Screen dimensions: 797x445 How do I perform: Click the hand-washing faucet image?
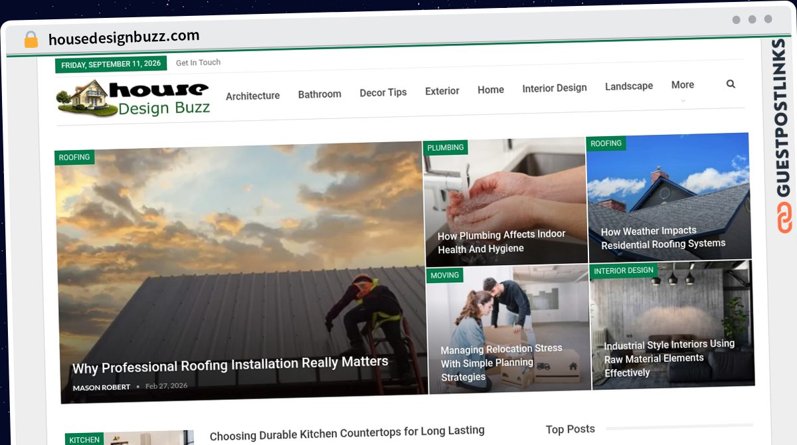(505, 202)
